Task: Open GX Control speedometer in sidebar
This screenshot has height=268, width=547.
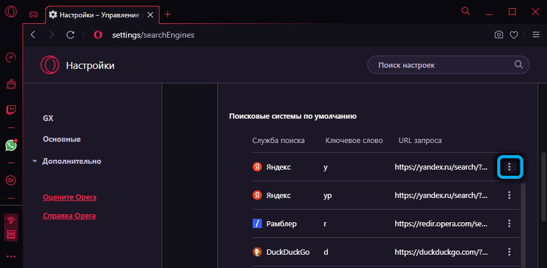Action: [10, 58]
